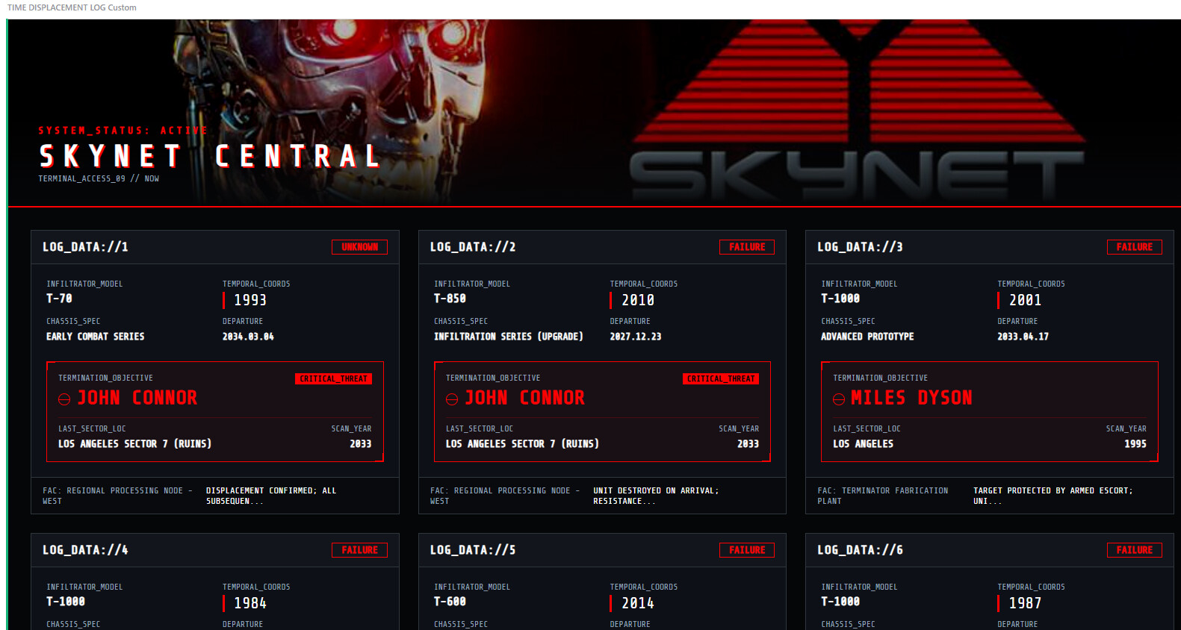Click the FAC: TERMINATOR FABRICATION PLANT text

[x=883, y=496]
